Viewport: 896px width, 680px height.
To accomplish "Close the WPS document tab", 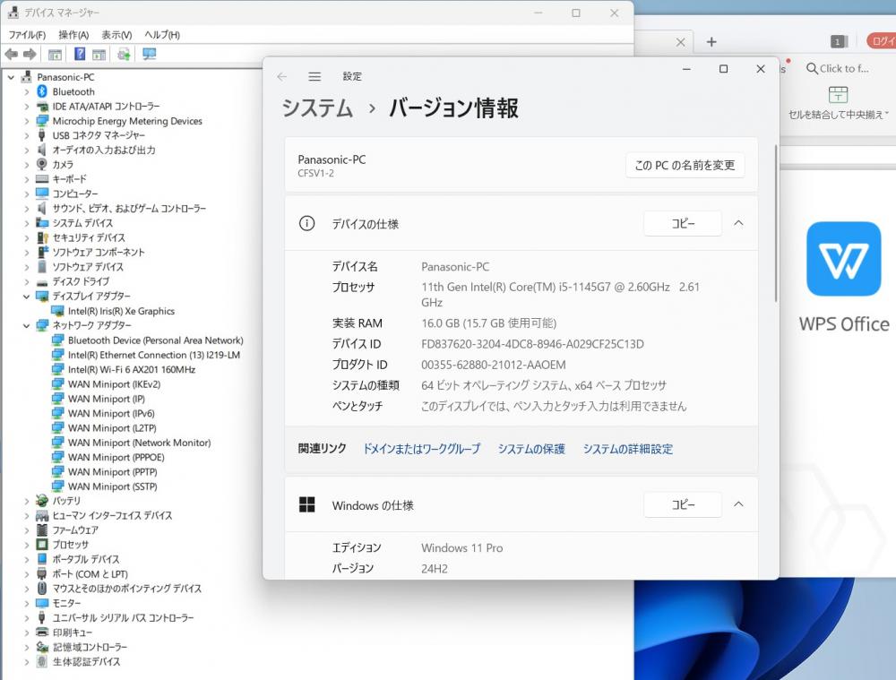I will click(680, 42).
